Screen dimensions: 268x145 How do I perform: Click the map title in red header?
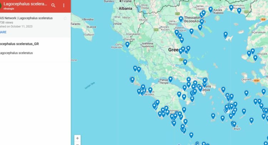coord(25,4)
